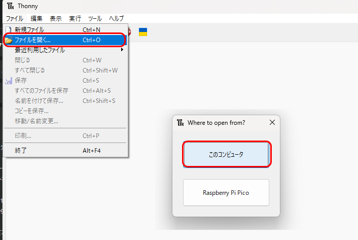Screen dimensions: 358x240
Task: Choose Raspberry Pi Pico as source
Action: pos(226,193)
